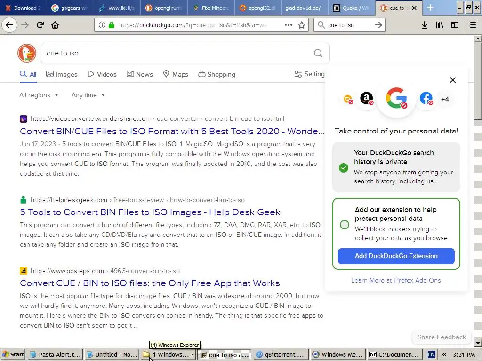Expand the Any time filter dropdown
This screenshot has height=361, width=482.
coord(88,95)
